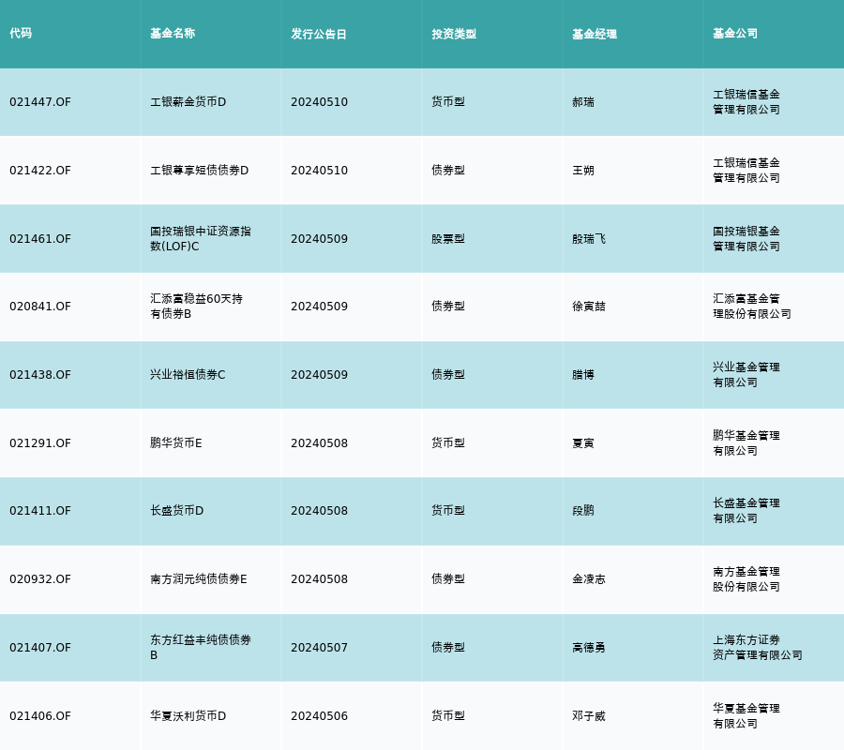This screenshot has height=750, width=844.
Task: Select fund code 021447.OF
Action: 40,101
